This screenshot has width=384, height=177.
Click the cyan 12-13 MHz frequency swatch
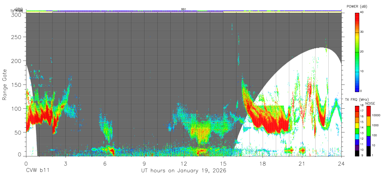357,137
